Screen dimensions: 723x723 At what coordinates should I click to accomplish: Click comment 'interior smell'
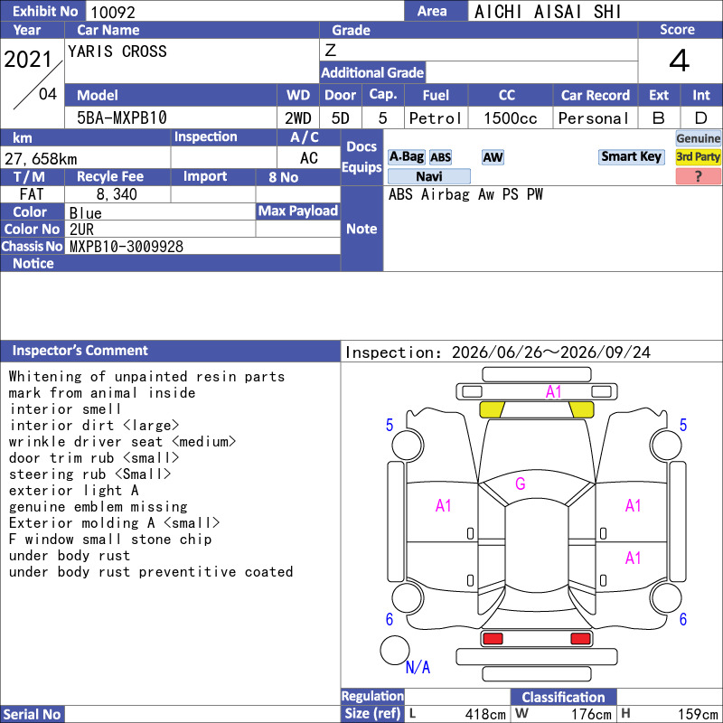click(x=65, y=409)
